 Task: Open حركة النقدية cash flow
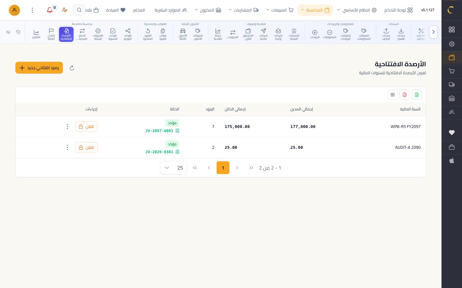pyautogui.click(x=218, y=34)
